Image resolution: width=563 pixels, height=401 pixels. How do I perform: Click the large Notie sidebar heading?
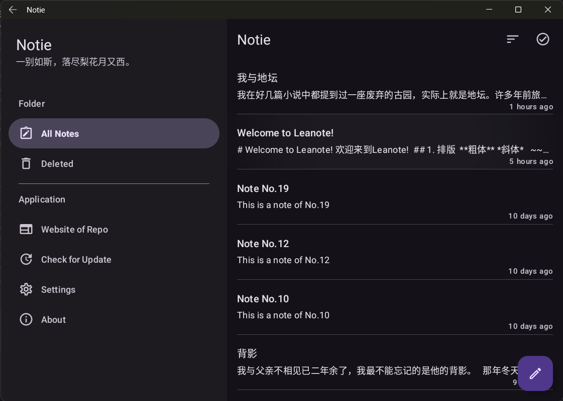[x=34, y=45]
